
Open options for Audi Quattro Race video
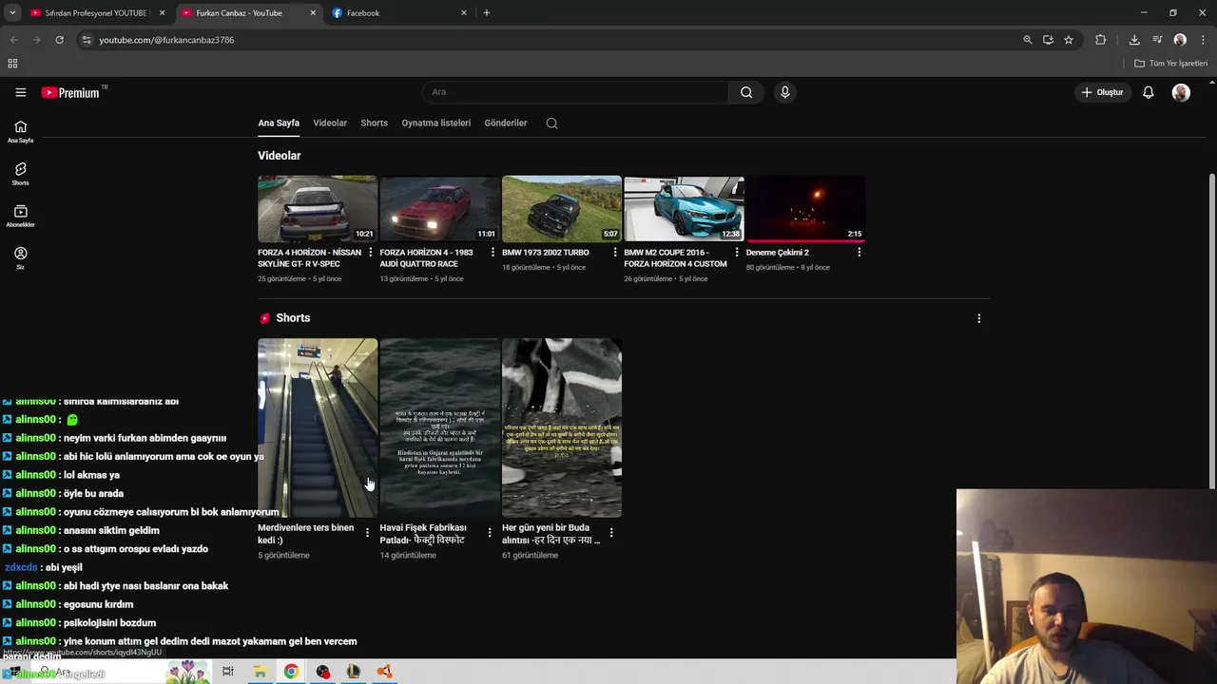(x=493, y=253)
